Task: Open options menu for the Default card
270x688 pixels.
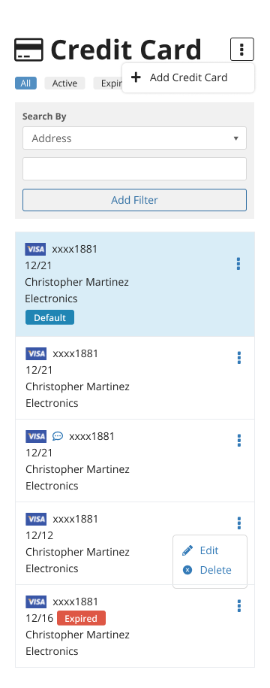Action: tap(238, 264)
